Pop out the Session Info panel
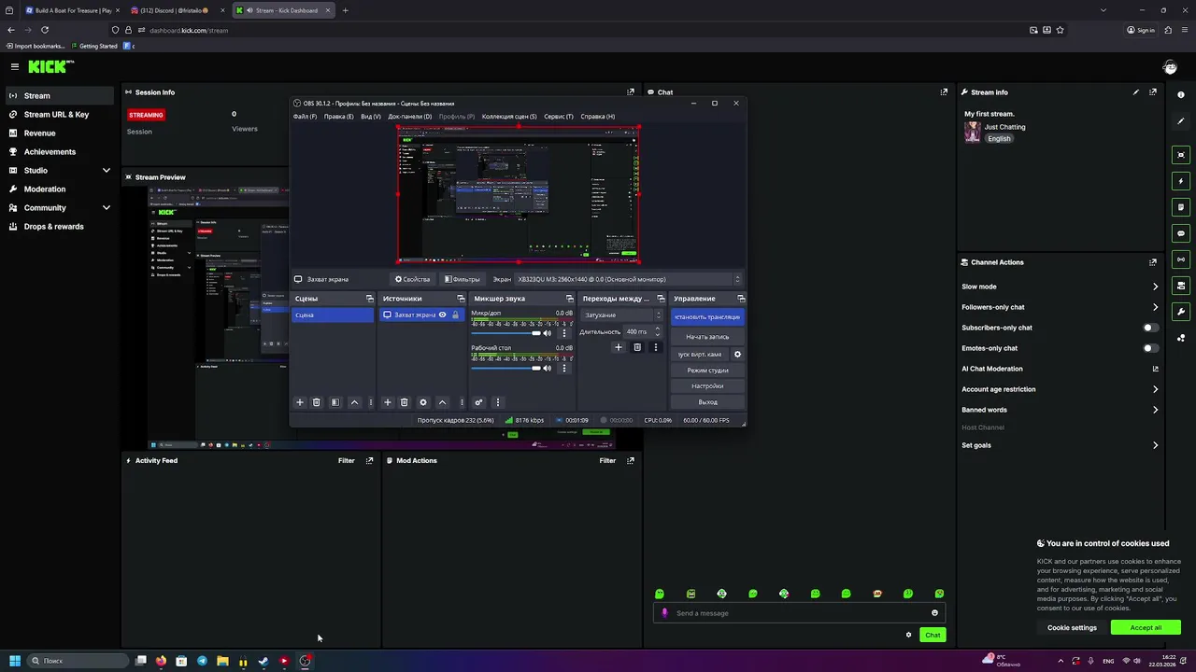This screenshot has width=1196, height=672. tap(631, 92)
